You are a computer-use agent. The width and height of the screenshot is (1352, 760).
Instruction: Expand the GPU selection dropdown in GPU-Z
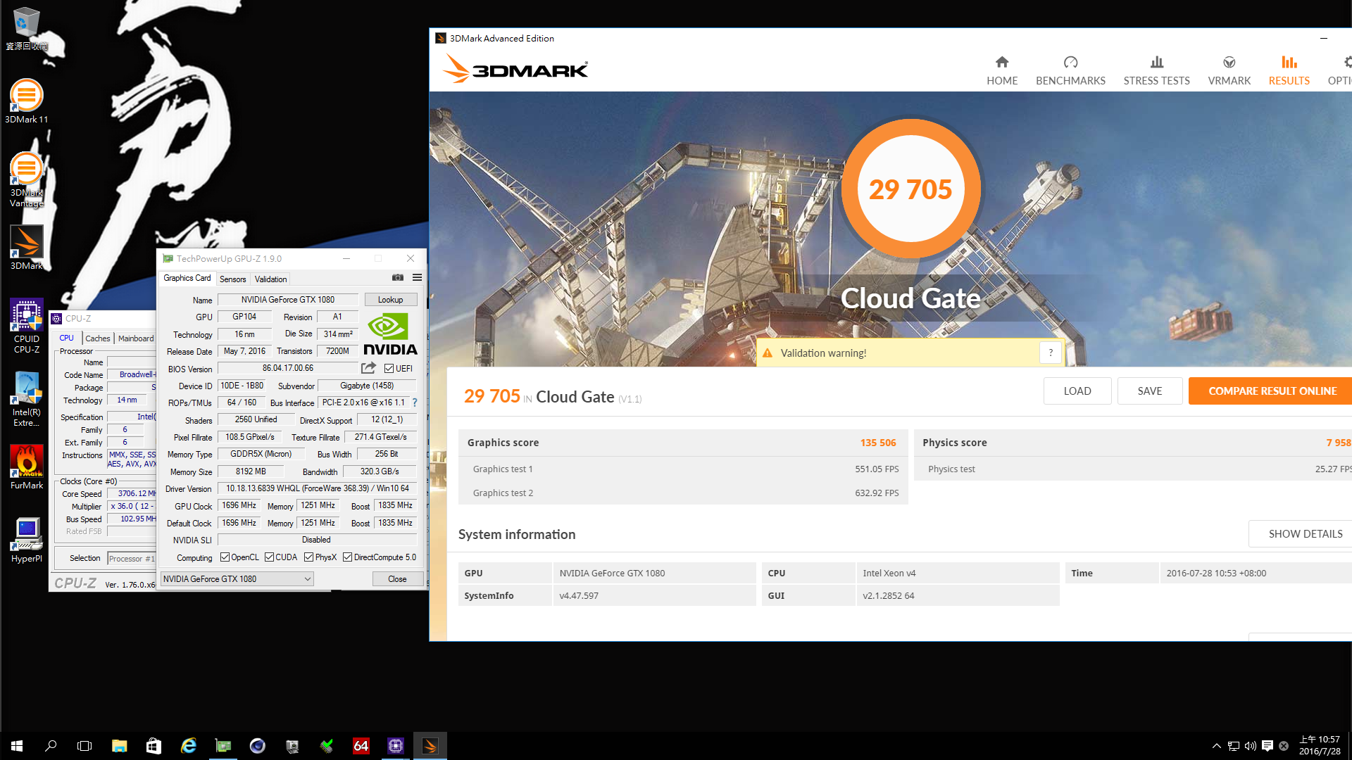(x=237, y=579)
